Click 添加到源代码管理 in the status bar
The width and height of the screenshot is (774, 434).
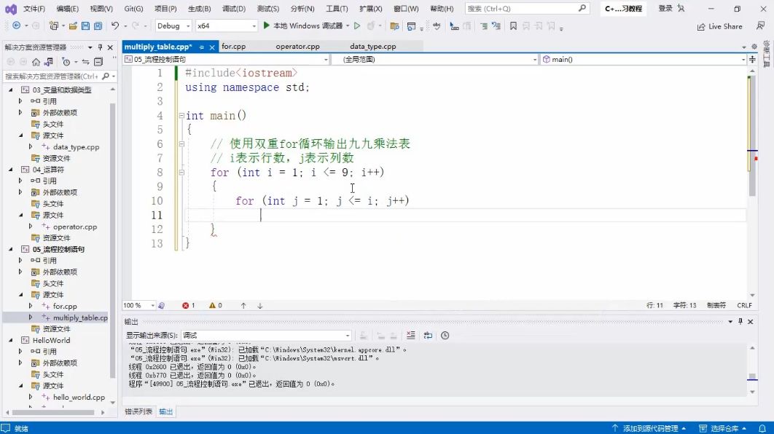(x=649, y=429)
